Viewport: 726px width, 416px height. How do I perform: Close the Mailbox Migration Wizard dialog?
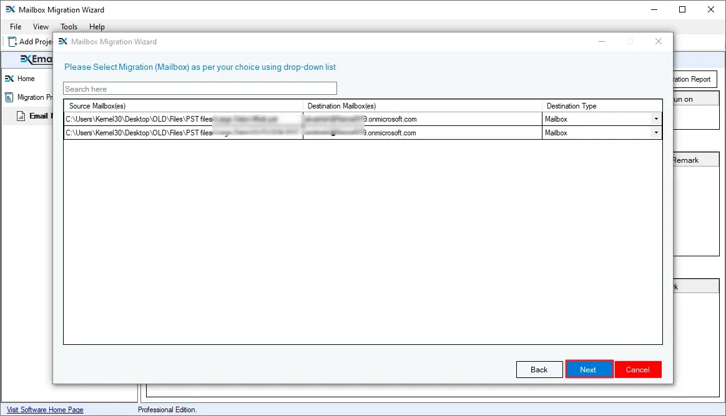point(658,42)
